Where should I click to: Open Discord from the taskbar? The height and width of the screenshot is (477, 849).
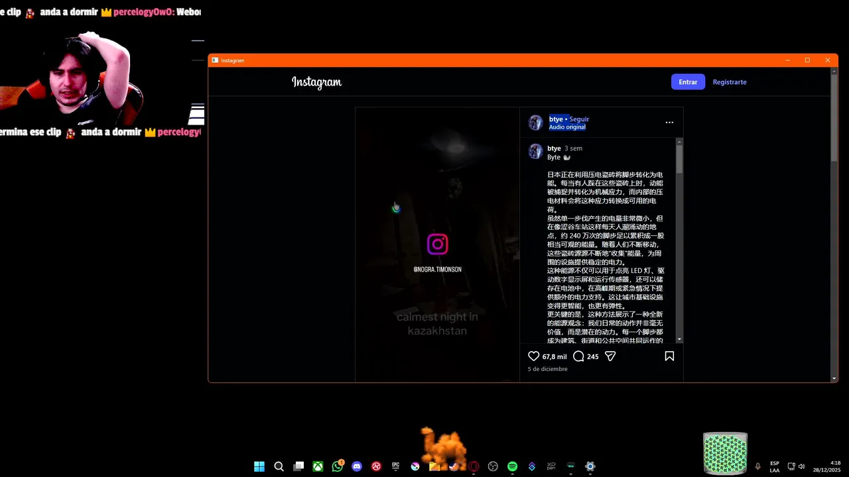(x=357, y=466)
